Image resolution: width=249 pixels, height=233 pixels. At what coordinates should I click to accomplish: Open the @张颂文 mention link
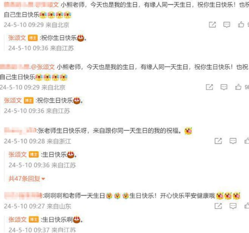pyautogui.click(x=43, y=67)
